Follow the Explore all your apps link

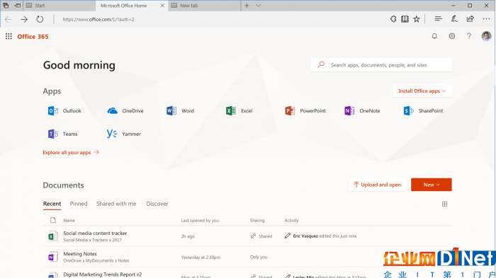[71, 152]
